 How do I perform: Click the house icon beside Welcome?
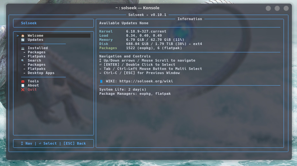[23, 36]
